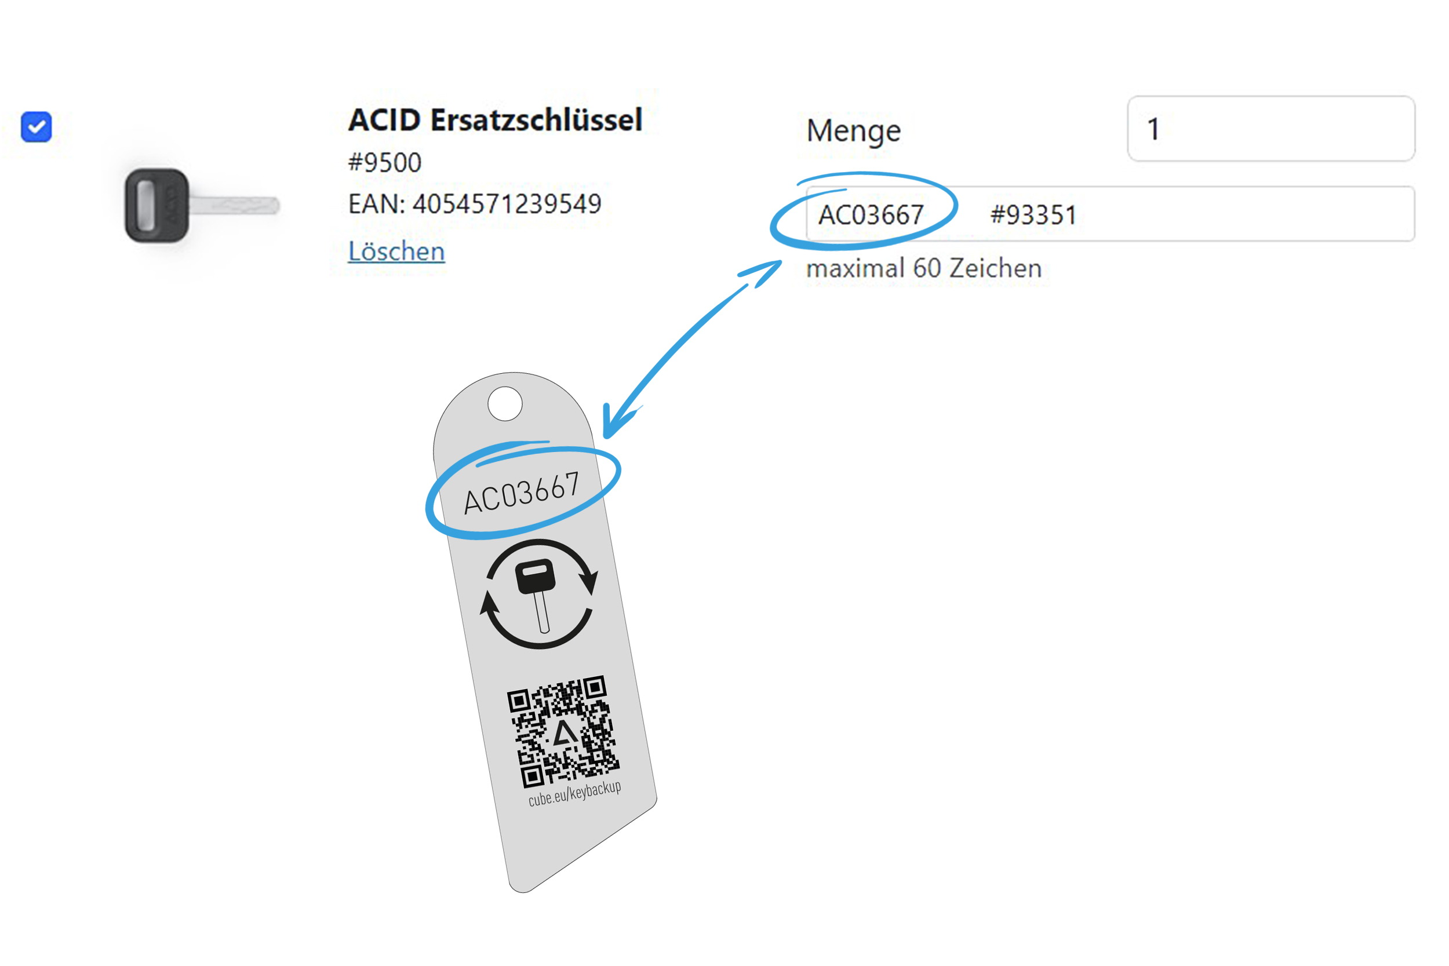Click the QR code on the tag
This screenshot has height=966, width=1449.
(562, 731)
